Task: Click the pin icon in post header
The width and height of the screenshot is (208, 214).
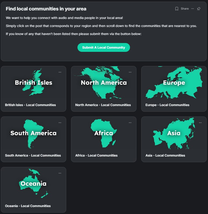Action: pos(199,9)
